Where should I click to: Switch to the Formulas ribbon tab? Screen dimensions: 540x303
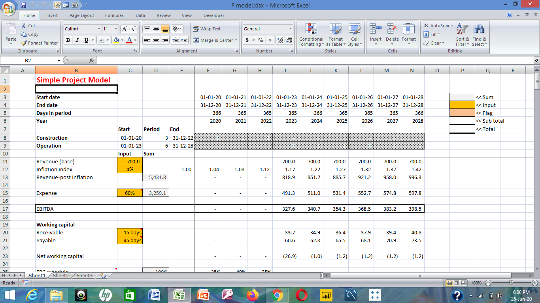(114, 15)
